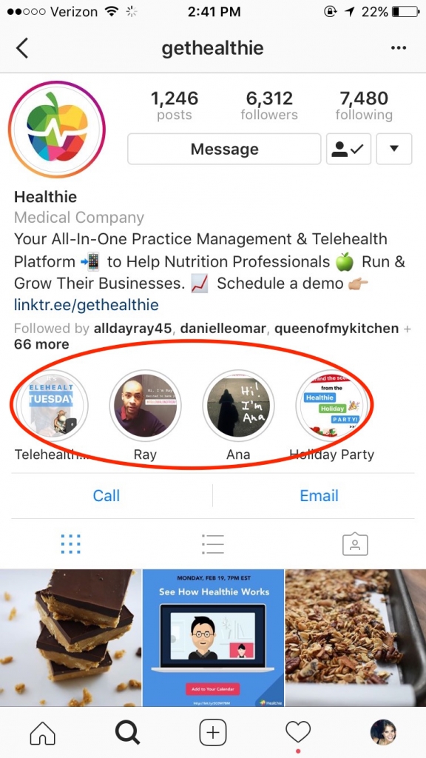The height and width of the screenshot is (758, 426).
Task: Tap the Call button
Action: tap(106, 495)
